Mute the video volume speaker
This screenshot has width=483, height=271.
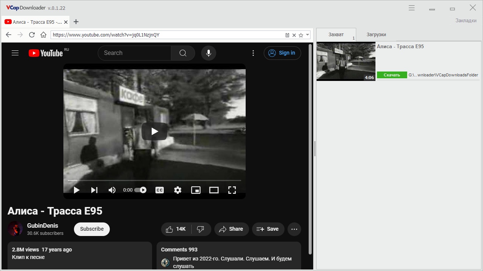point(112,190)
